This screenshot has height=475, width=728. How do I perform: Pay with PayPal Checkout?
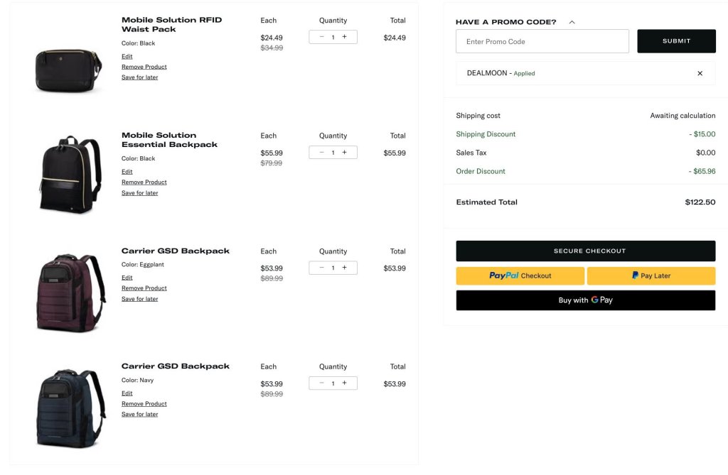520,275
